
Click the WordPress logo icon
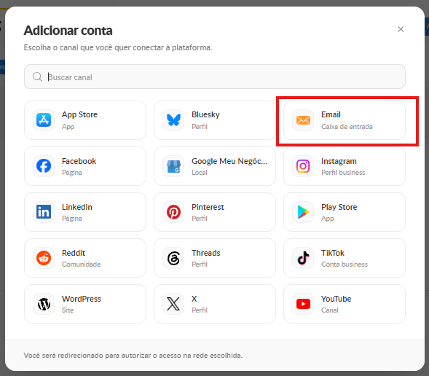click(44, 304)
